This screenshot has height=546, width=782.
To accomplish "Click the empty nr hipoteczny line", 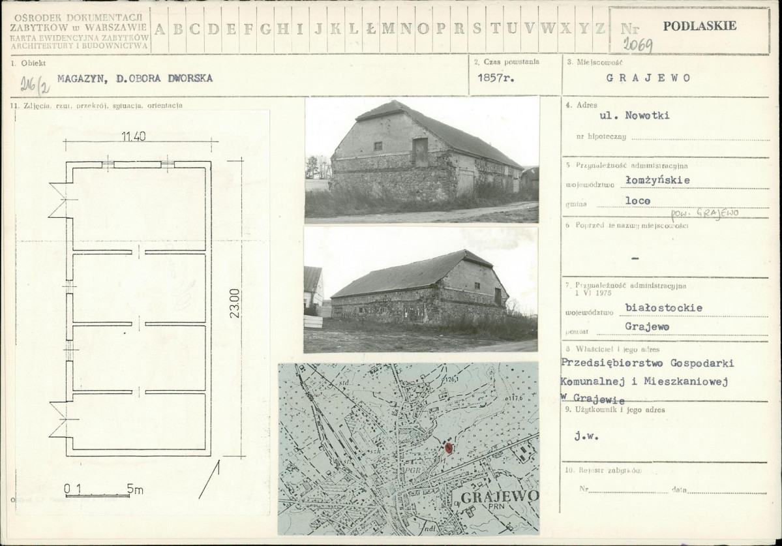I will [699, 137].
